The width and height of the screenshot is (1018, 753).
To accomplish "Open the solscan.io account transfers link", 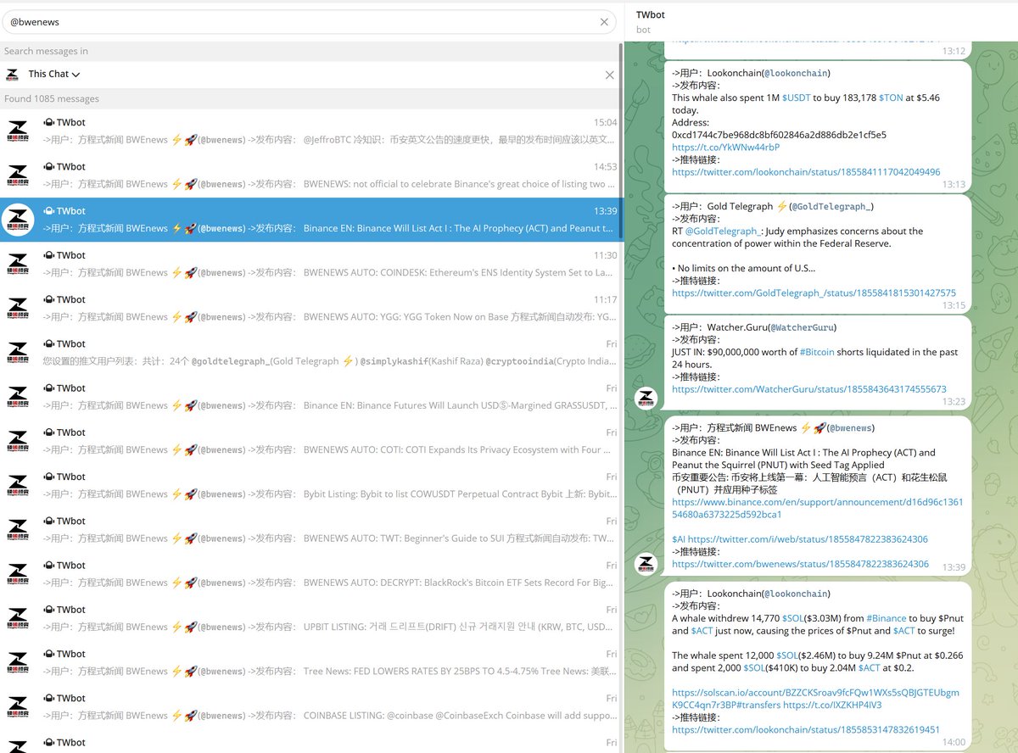I will click(x=815, y=699).
